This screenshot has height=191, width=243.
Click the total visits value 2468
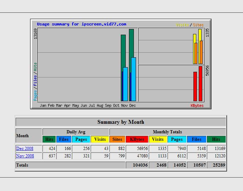pos(162,165)
